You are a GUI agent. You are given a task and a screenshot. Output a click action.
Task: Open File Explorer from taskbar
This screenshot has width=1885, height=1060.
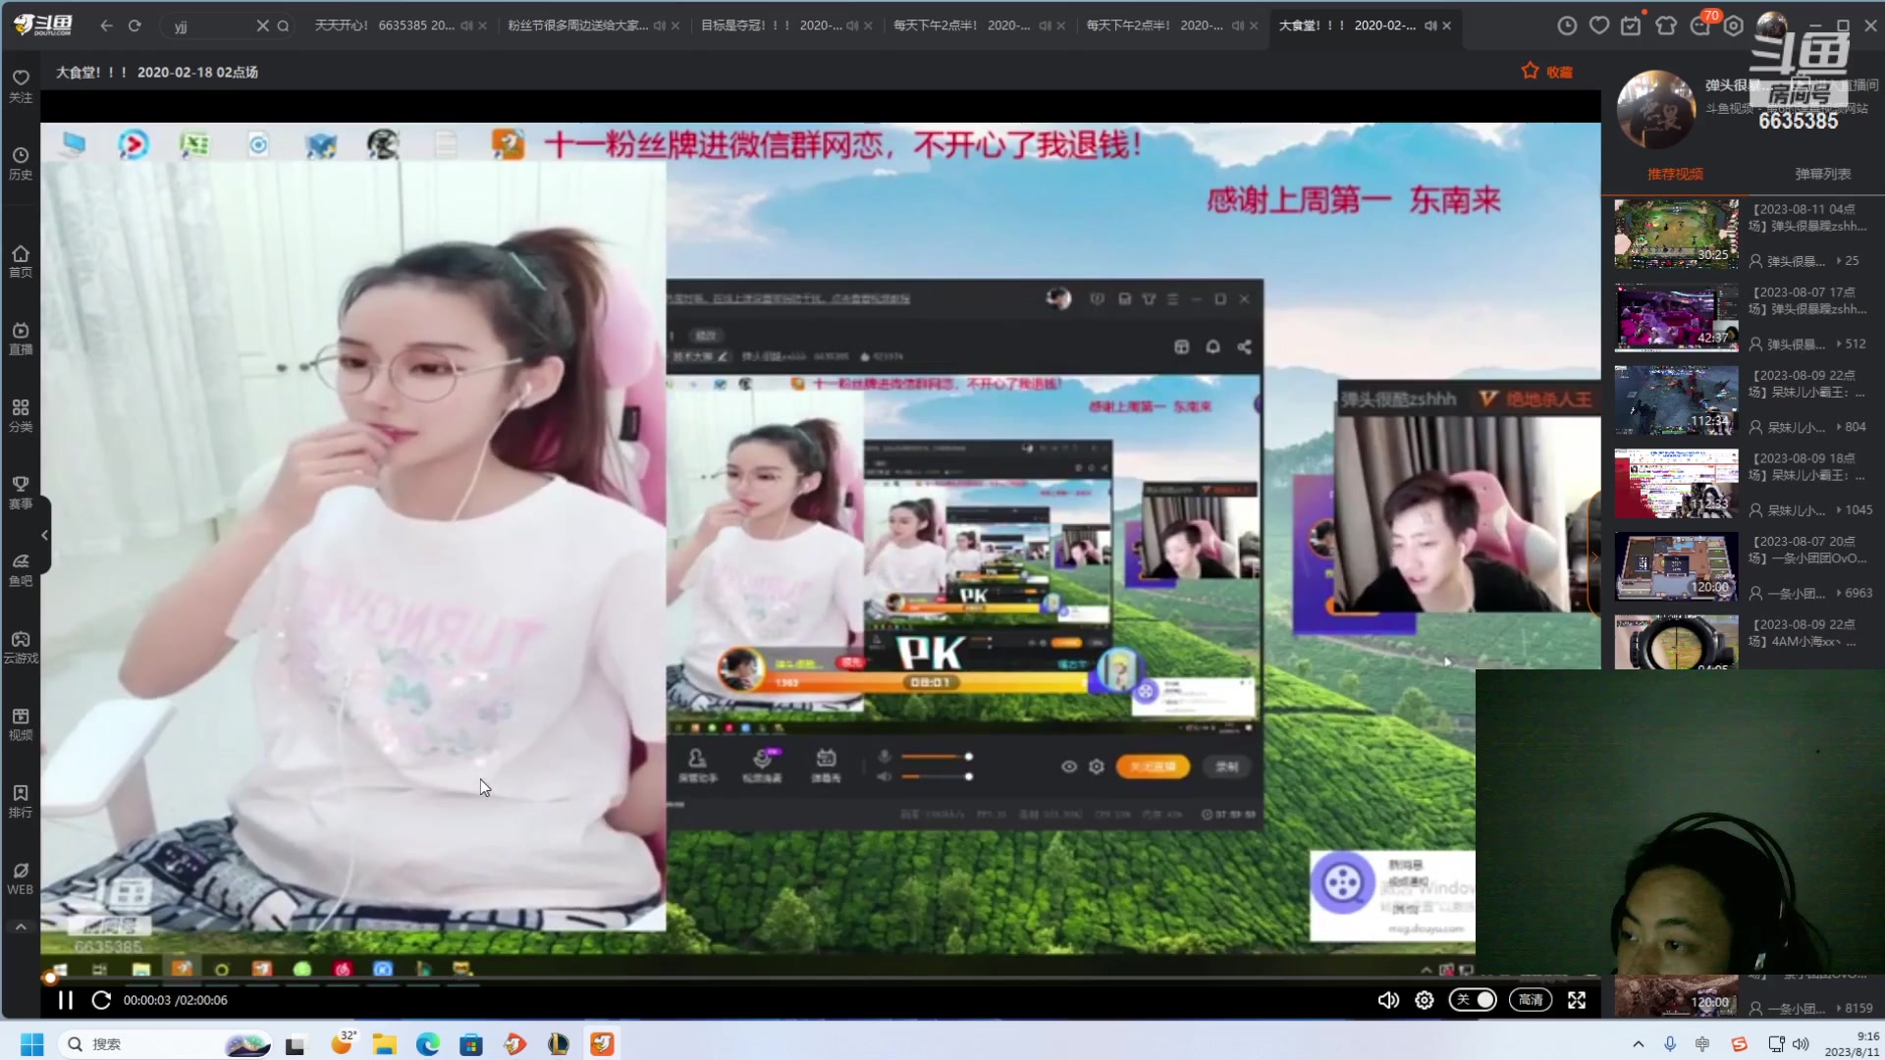click(384, 1044)
